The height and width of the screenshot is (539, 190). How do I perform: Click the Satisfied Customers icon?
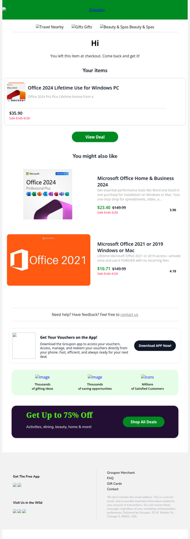pyautogui.click(x=147, y=377)
